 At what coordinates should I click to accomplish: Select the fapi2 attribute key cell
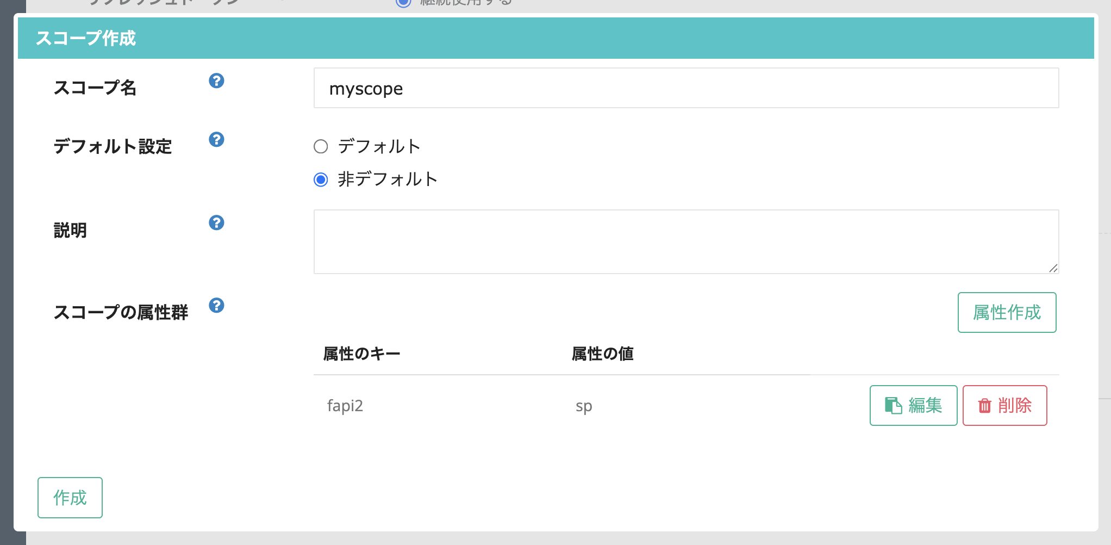[x=345, y=406]
